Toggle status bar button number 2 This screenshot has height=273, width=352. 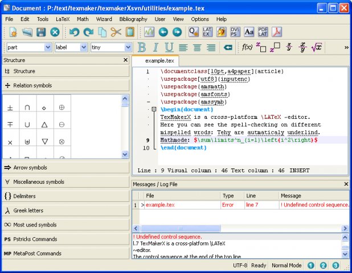[323, 265]
